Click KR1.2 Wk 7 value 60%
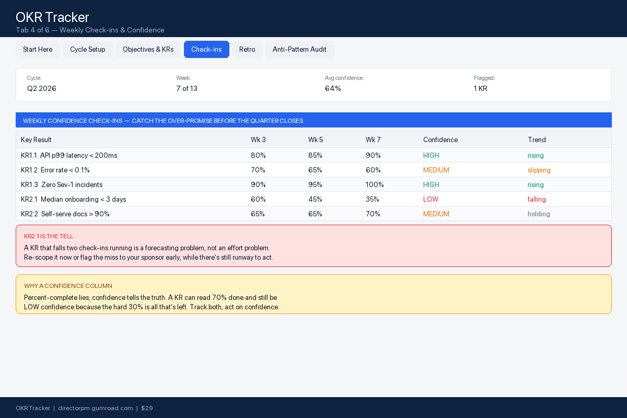627x418 pixels. click(373, 170)
